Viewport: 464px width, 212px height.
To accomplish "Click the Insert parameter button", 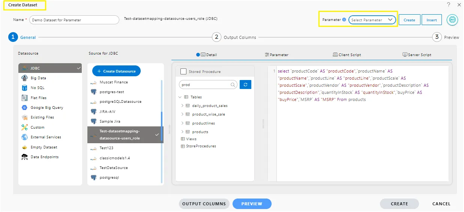I will 432,20.
